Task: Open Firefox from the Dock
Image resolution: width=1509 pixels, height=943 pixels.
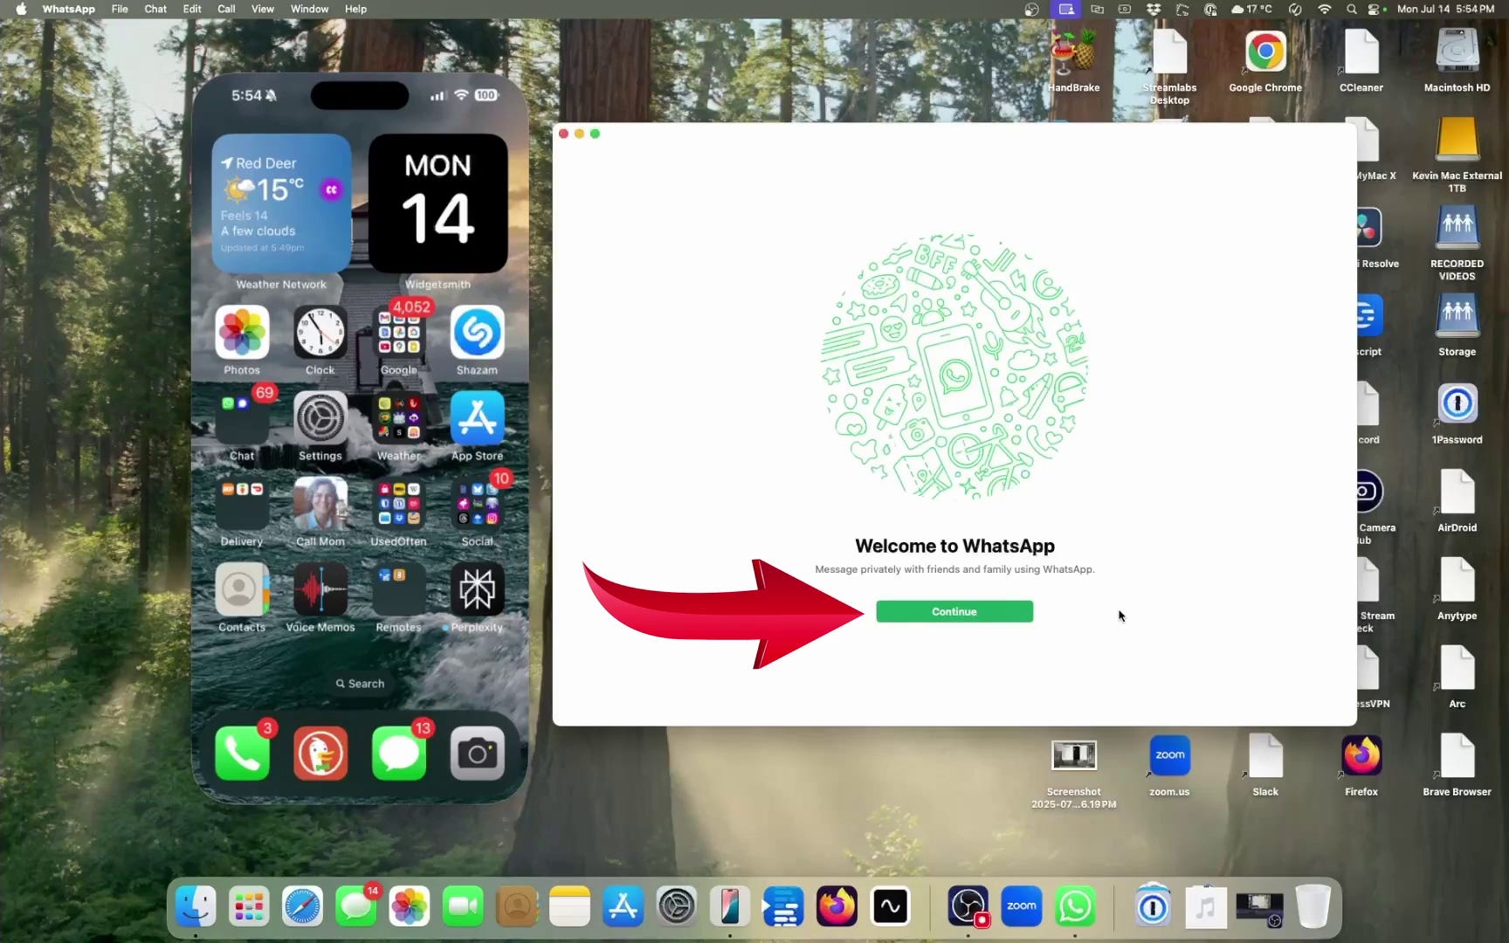Action: click(837, 907)
